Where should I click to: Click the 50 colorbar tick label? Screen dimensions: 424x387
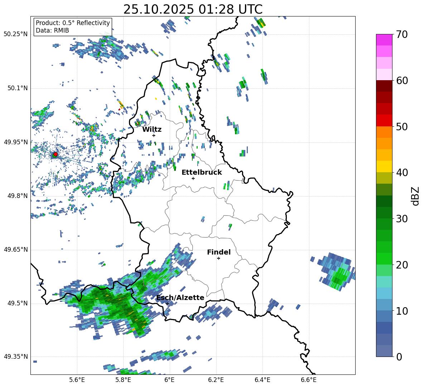[402, 127]
